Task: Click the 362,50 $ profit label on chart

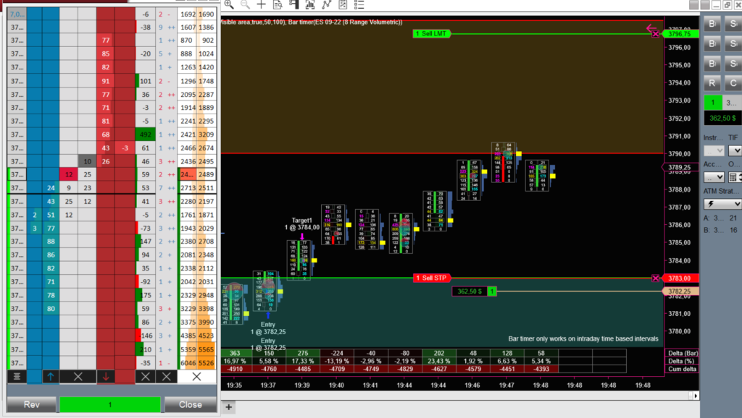Action: pyautogui.click(x=470, y=291)
